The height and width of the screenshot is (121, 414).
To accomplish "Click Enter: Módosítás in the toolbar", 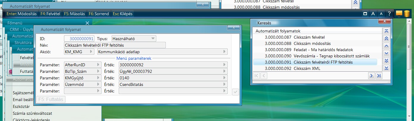I will tap(21, 14).
